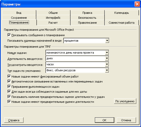The width and height of the screenshot is (141, 127).
Task: Click the Трудозатраты вводятся в: label
Action: (x=25, y=65)
